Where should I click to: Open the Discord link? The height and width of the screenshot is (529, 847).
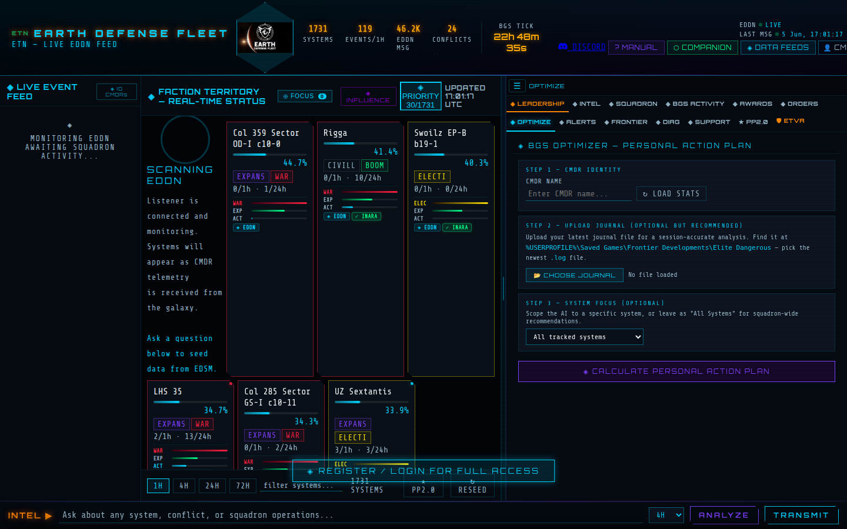click(582, 47)
